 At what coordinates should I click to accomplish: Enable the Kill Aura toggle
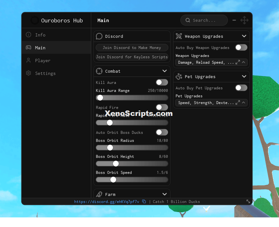(x=162, y=82)
